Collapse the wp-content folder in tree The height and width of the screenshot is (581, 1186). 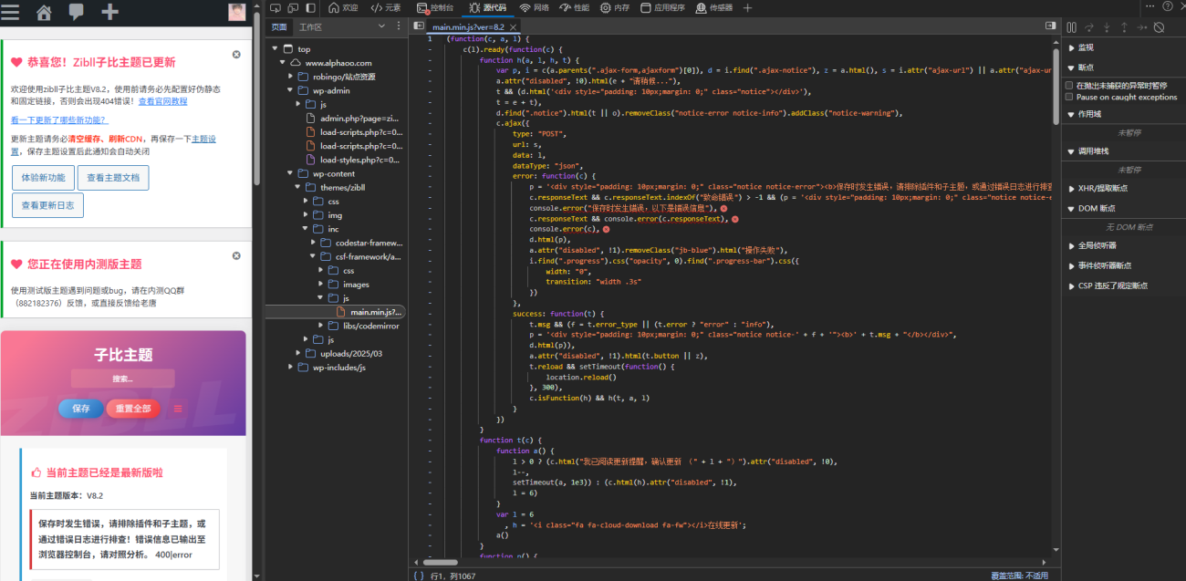pyautogui.click(x=292, y=173)
